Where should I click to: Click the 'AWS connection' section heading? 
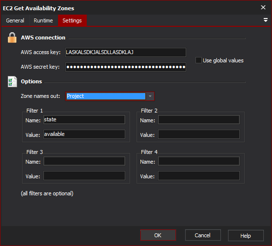43,38
